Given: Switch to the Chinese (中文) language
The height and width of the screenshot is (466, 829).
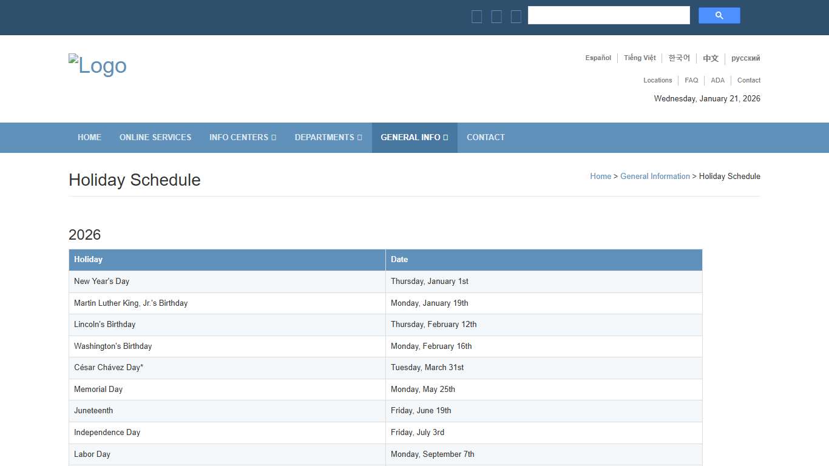Looking at the screenshot, I should coord(711,58).
